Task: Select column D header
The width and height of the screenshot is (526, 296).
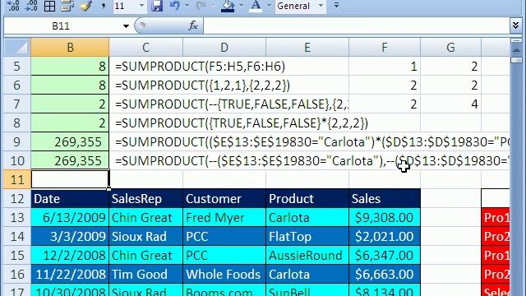Action: [224, 48]
